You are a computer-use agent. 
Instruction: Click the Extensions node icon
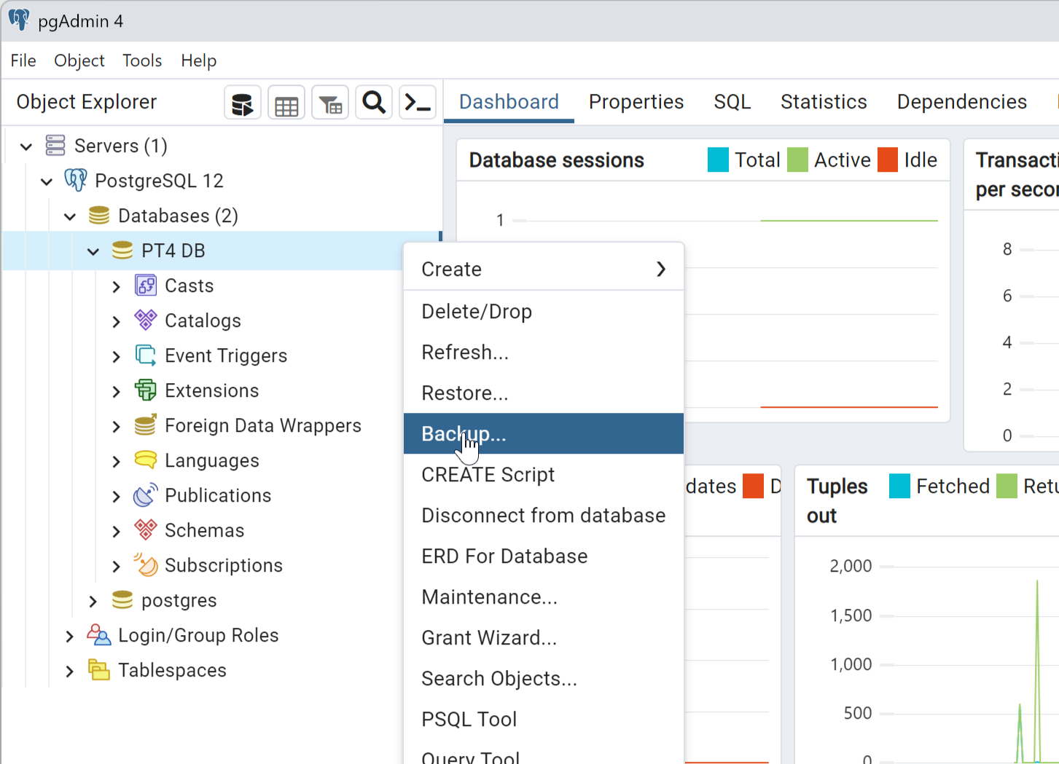(x=146, y=390)
